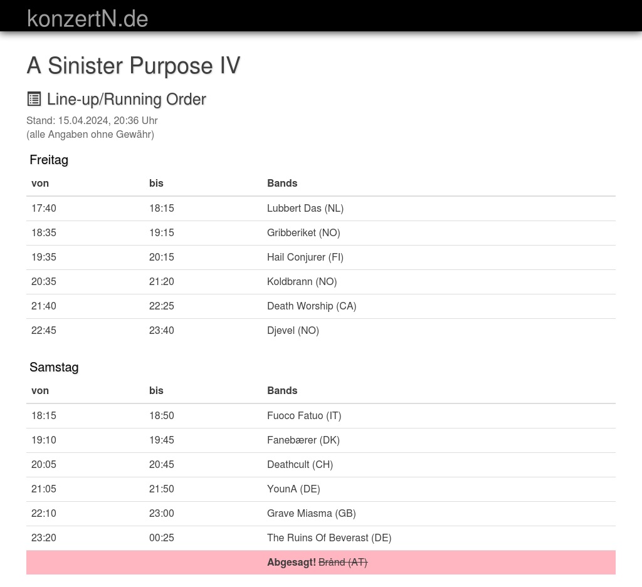Image resolution: width=642 pixels, height=587 pixels.
Task: Select Fuoco Fatuo (IT) in Samstag table
Action: (303, 415)
